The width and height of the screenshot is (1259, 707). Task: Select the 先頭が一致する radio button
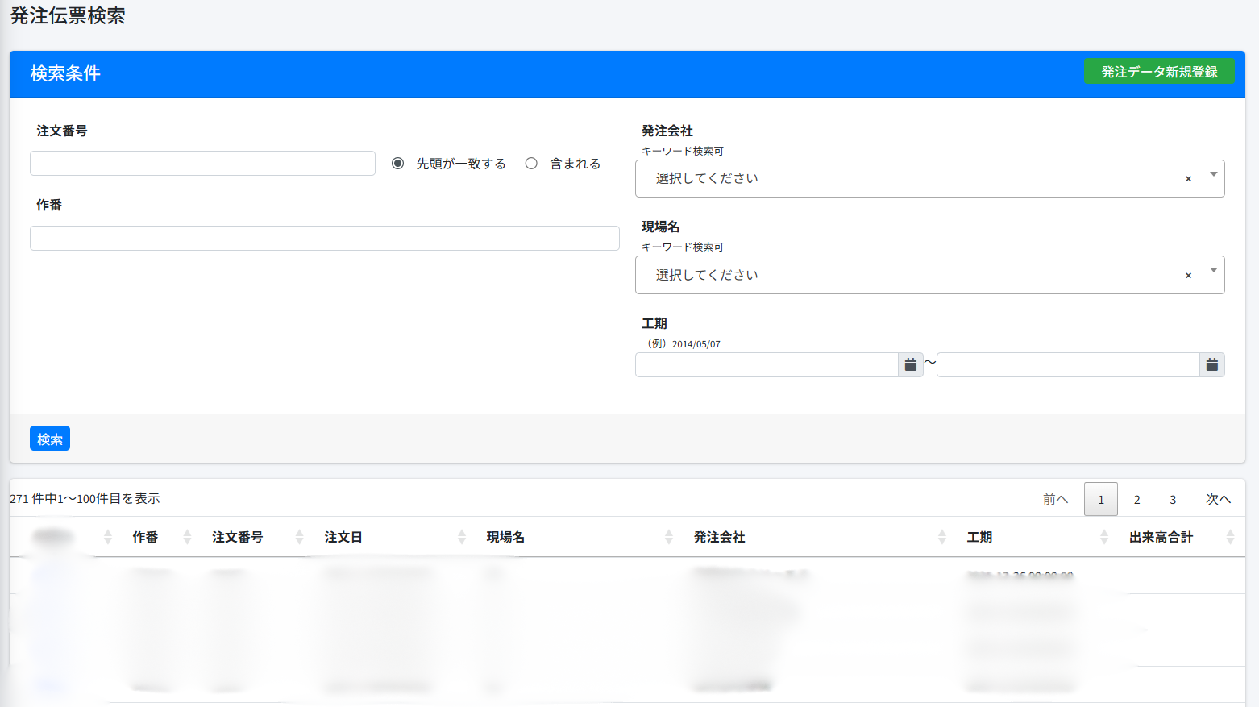click(x=397, y=164)
